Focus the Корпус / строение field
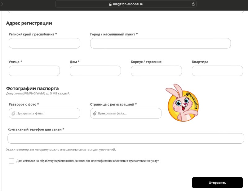Viewport: 248px width, 191px height. tap(156, 71)
